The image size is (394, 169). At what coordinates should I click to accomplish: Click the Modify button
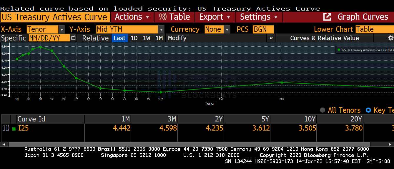click(177, 38)
